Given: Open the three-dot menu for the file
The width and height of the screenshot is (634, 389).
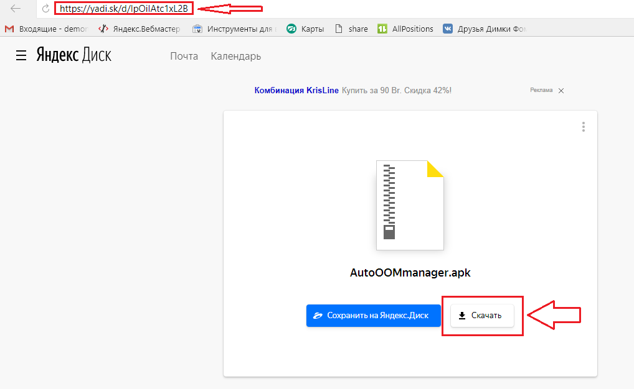Looking at the screenshot, I should pyautogui.click(x=583, y=127).
